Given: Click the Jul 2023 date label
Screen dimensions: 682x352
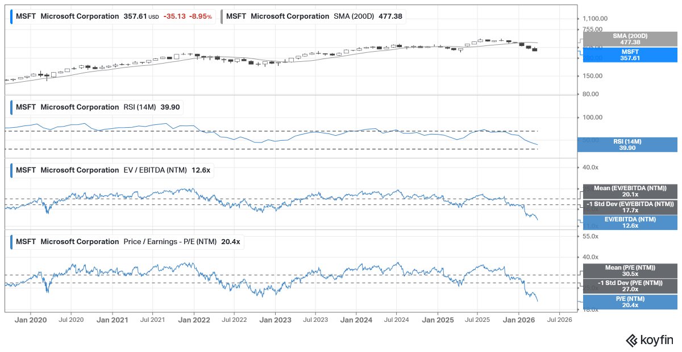Looking at the screenshot, I should point(315,320).
